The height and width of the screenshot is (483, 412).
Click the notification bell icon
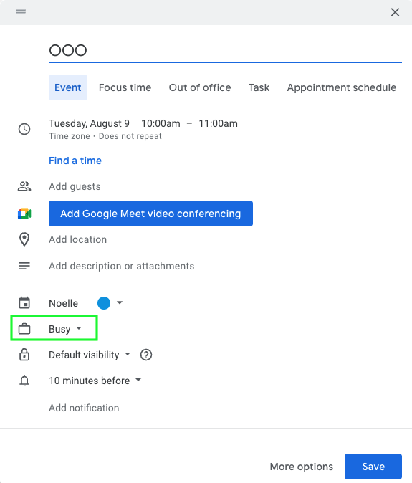click(x=24, y=381)
